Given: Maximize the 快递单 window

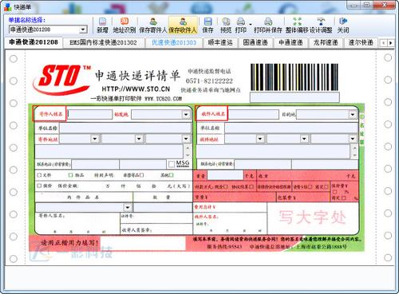Looking at the screenshot, I should (367, 6).
